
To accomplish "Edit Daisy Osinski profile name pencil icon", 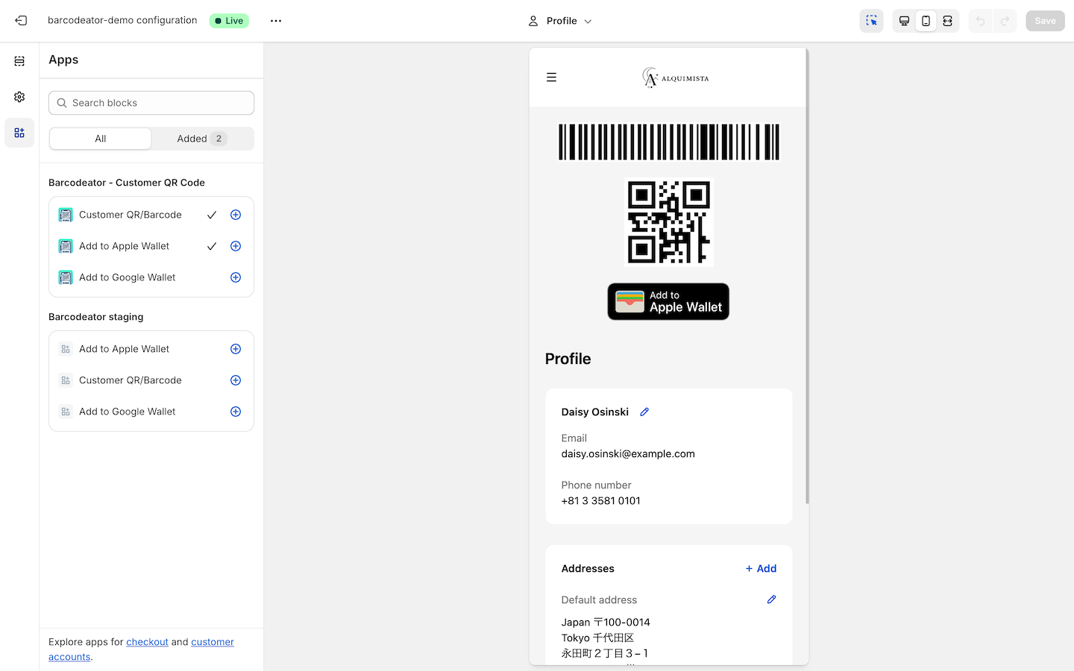I will 644,412.
